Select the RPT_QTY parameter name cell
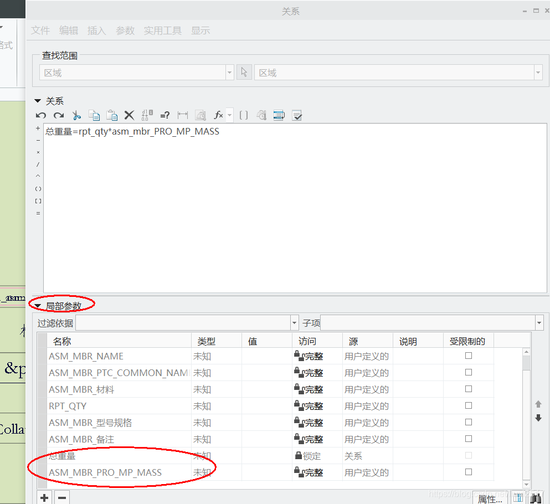 pos(119,406)
